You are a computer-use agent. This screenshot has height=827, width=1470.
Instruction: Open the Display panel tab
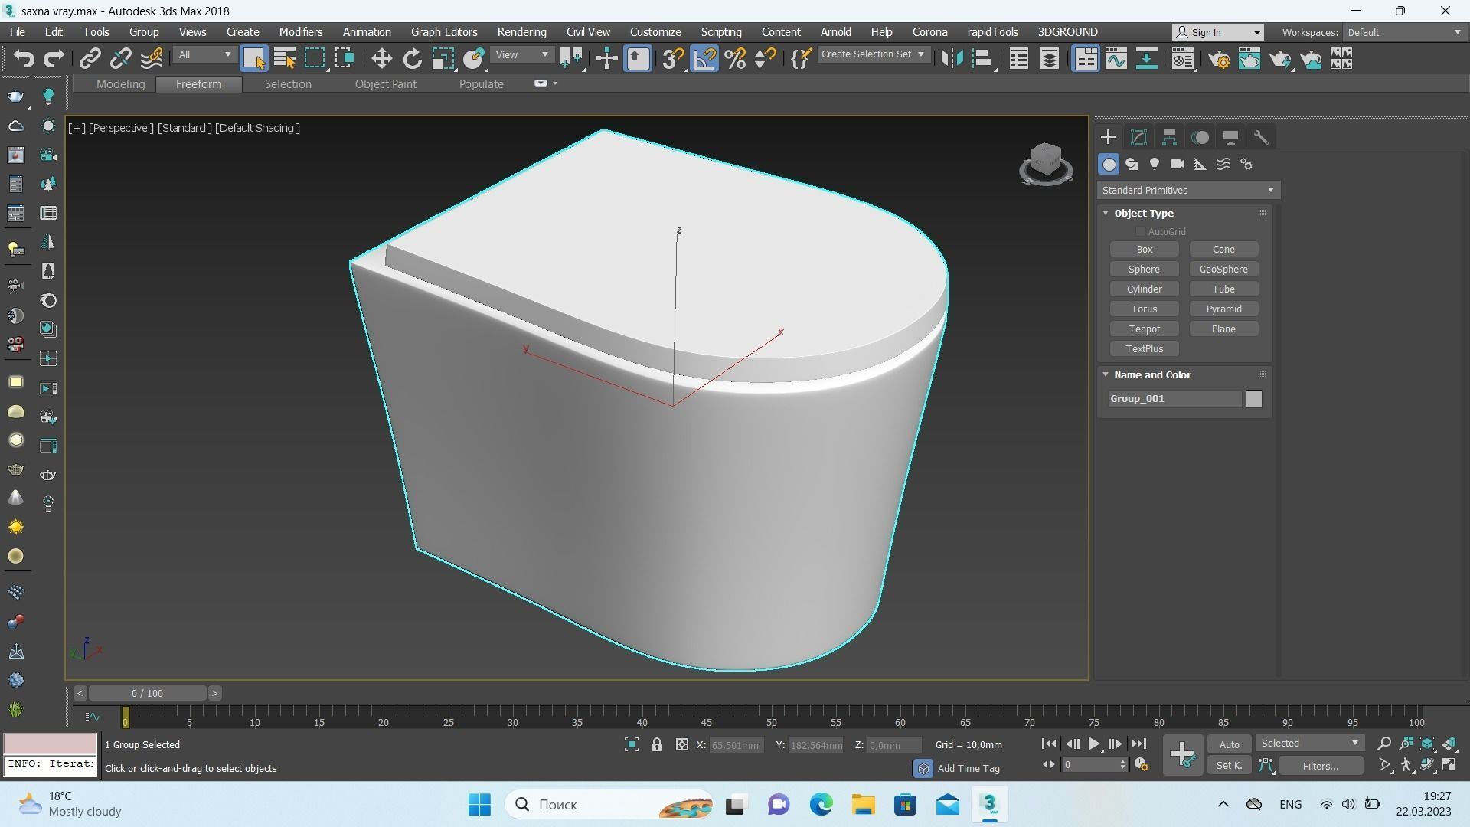tap(1230, 137)
